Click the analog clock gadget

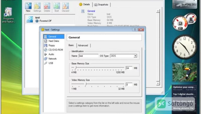(x=184, y=47)
